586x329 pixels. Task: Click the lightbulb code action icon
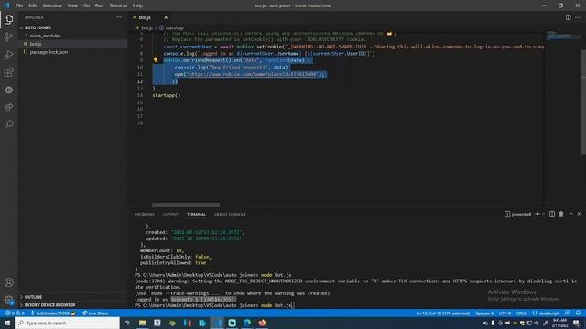coord(156,60)
